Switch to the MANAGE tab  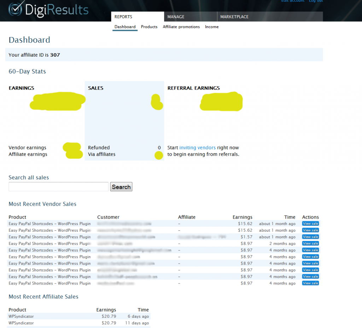click(x=191, y=17)
